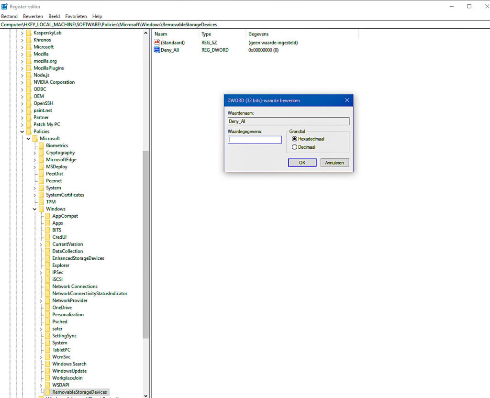
Task: Click the tree scrollbar up arrow
Action: click(145, 33)
